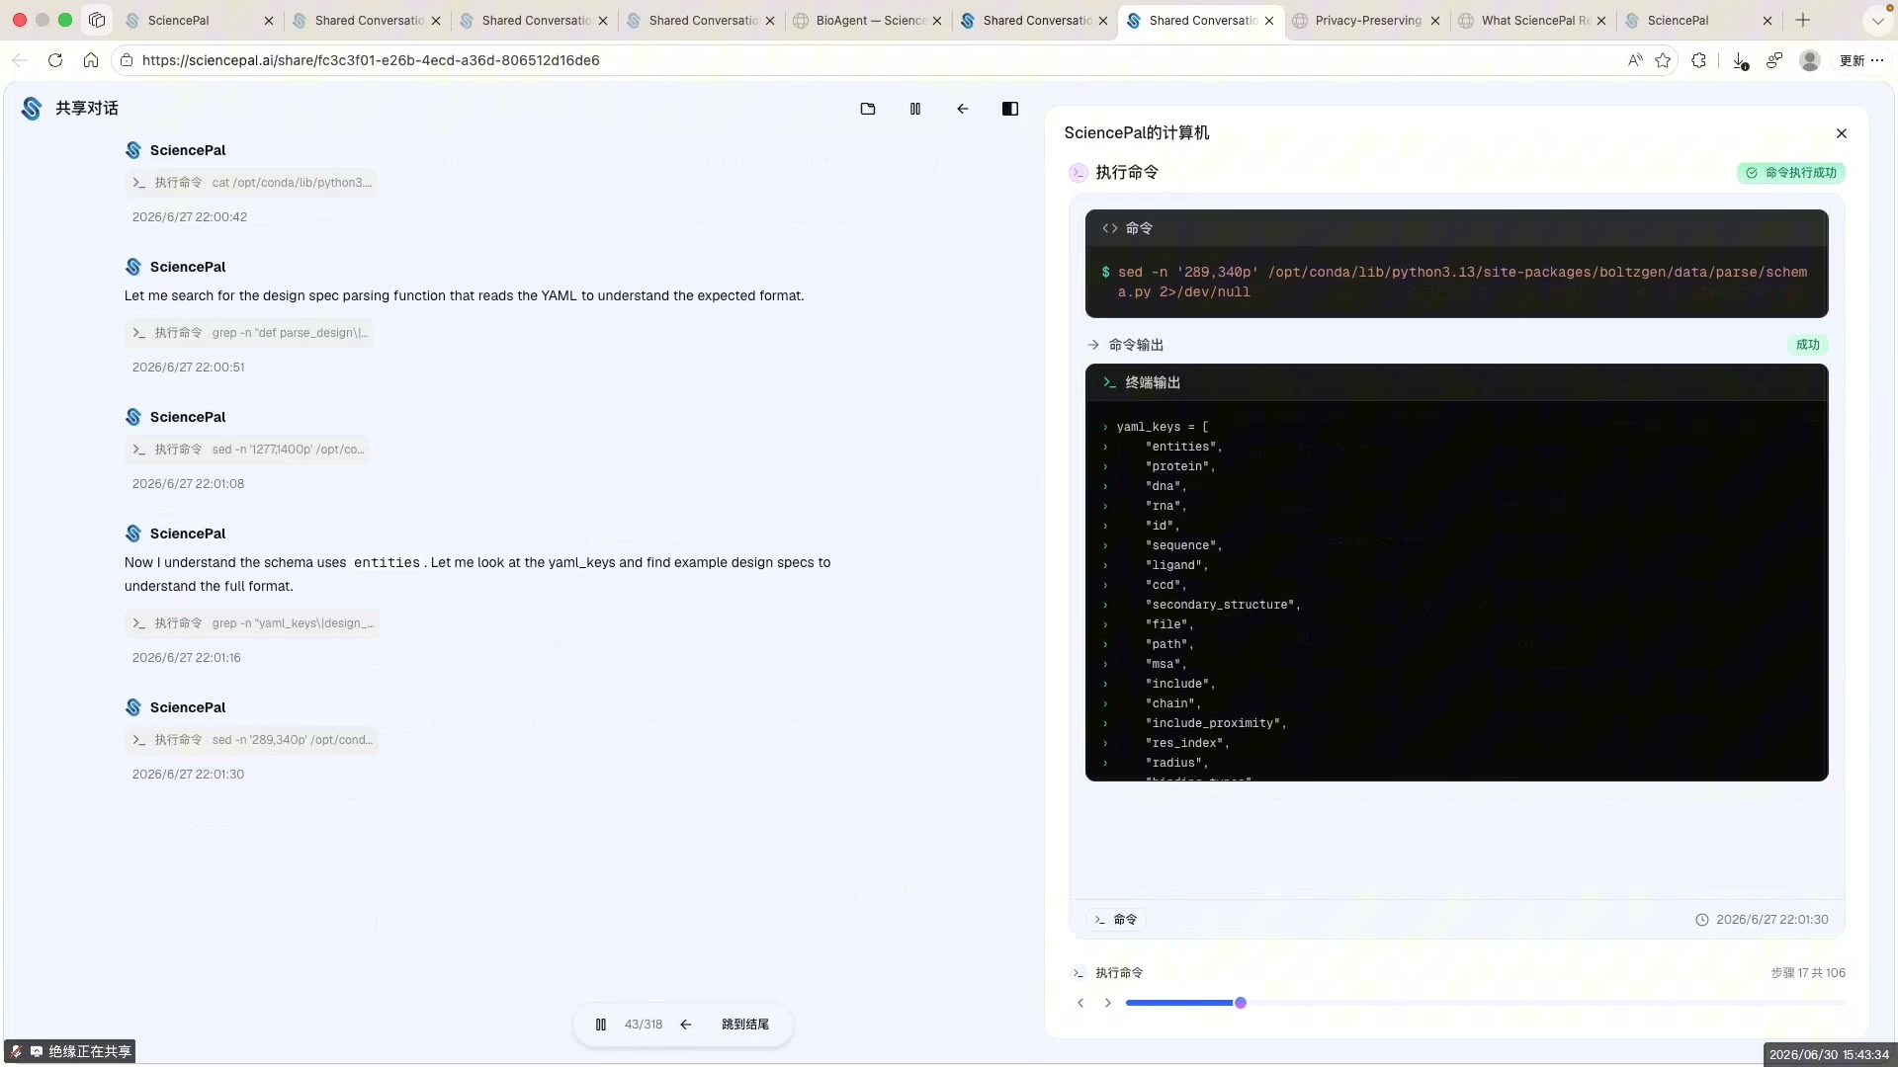Open the files folder icon in header
This screenshot has width=1898, height=1067.
pyautogui.click(x=868, y=109)
